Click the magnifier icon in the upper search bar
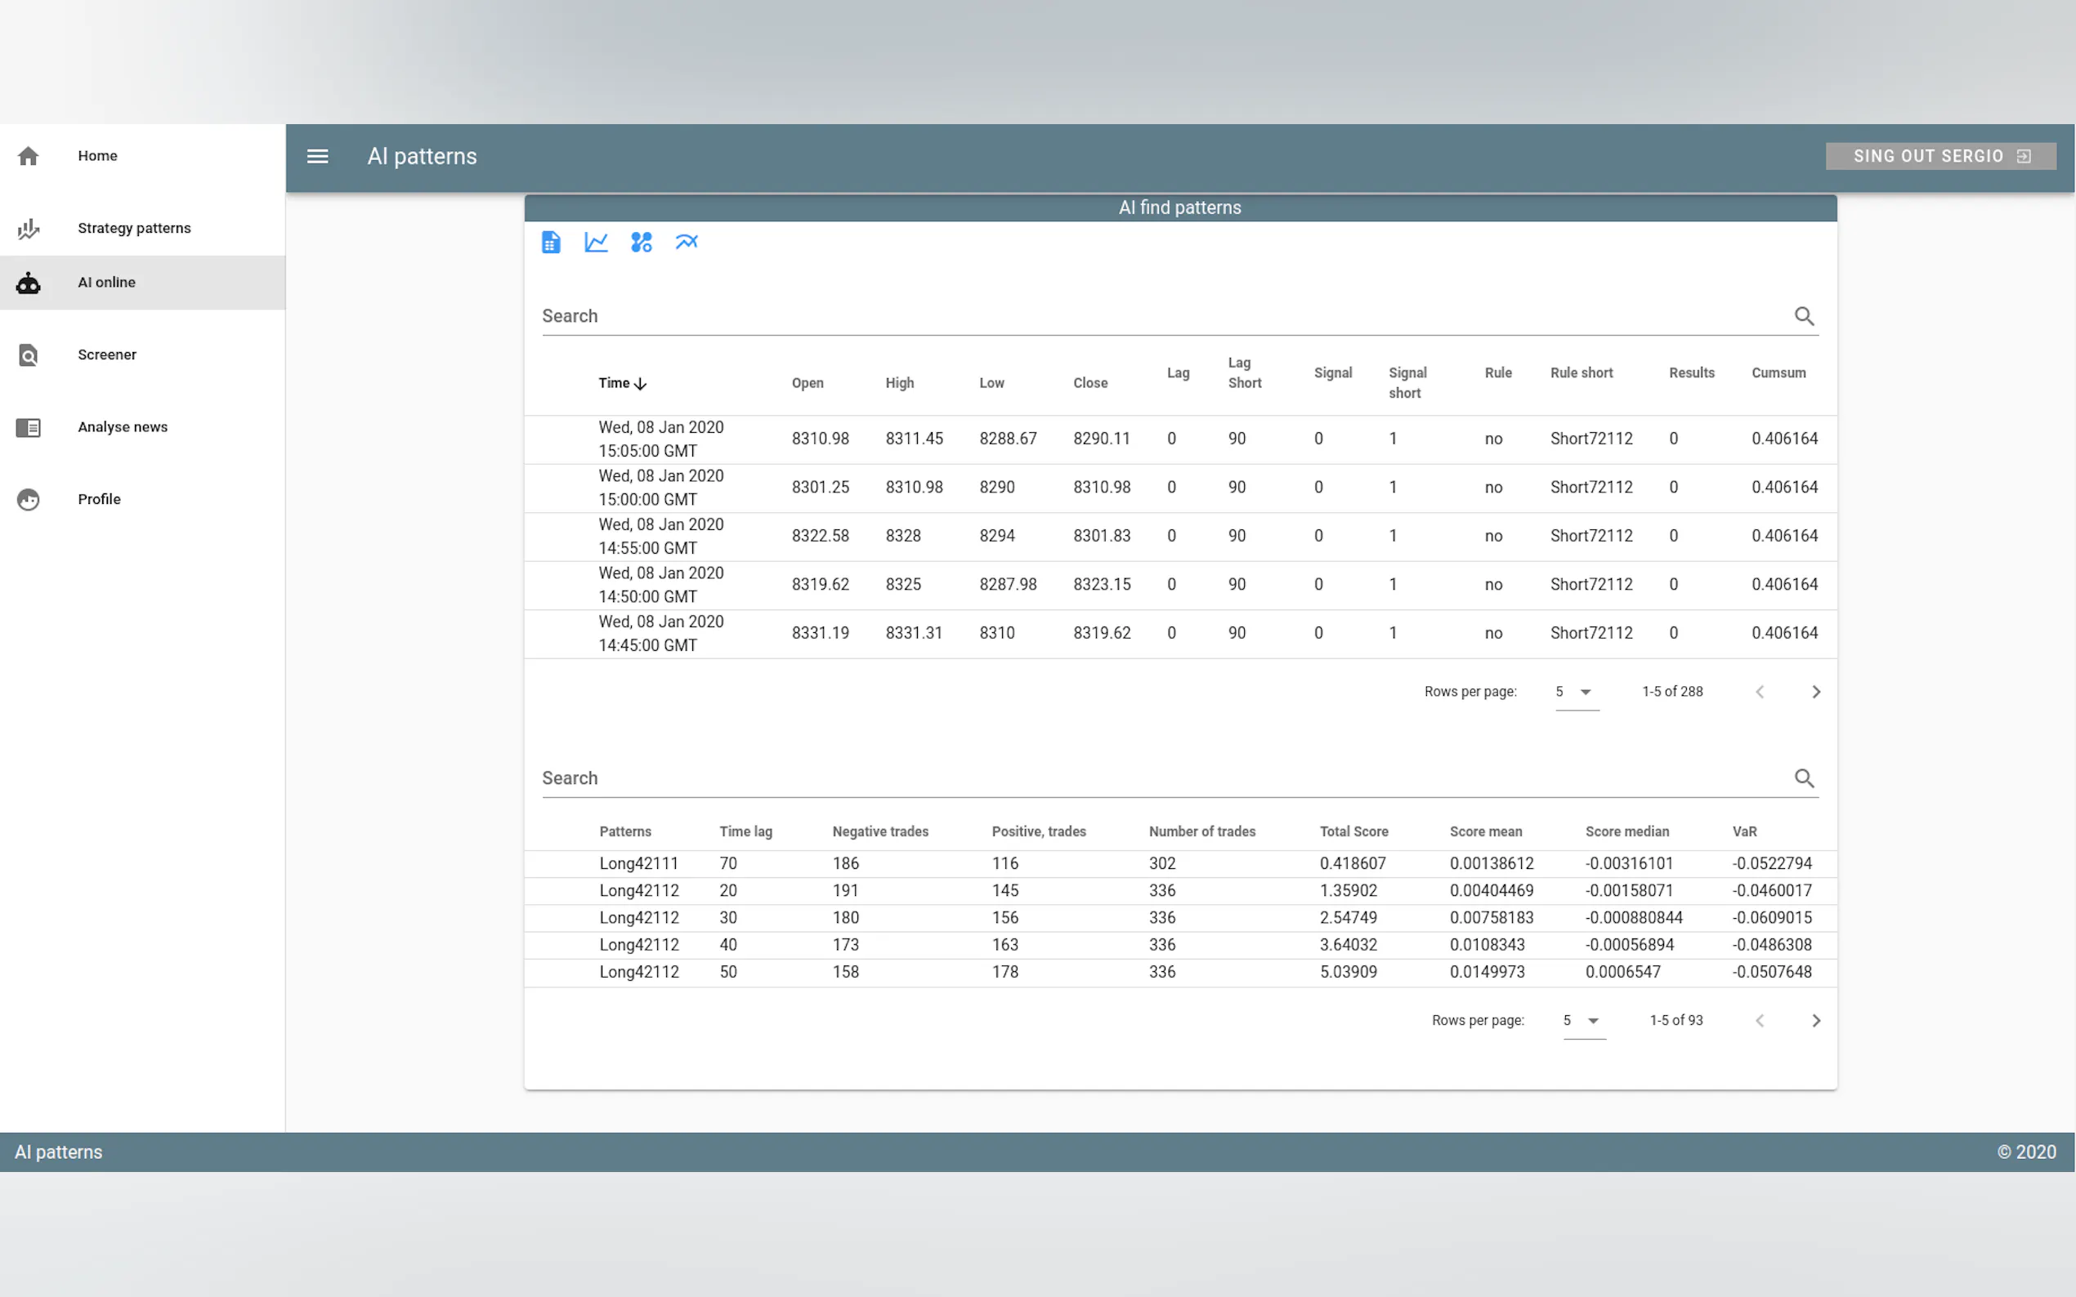 (1804, 317)
